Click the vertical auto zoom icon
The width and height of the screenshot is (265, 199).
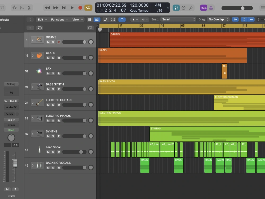click(x=244, y=19)
